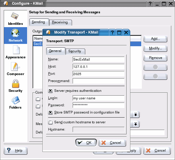Image resolution: width=175 pixels, height=160 pixels.
Task: Open the Appearance page icon
Action: click(x=16, y=50)
